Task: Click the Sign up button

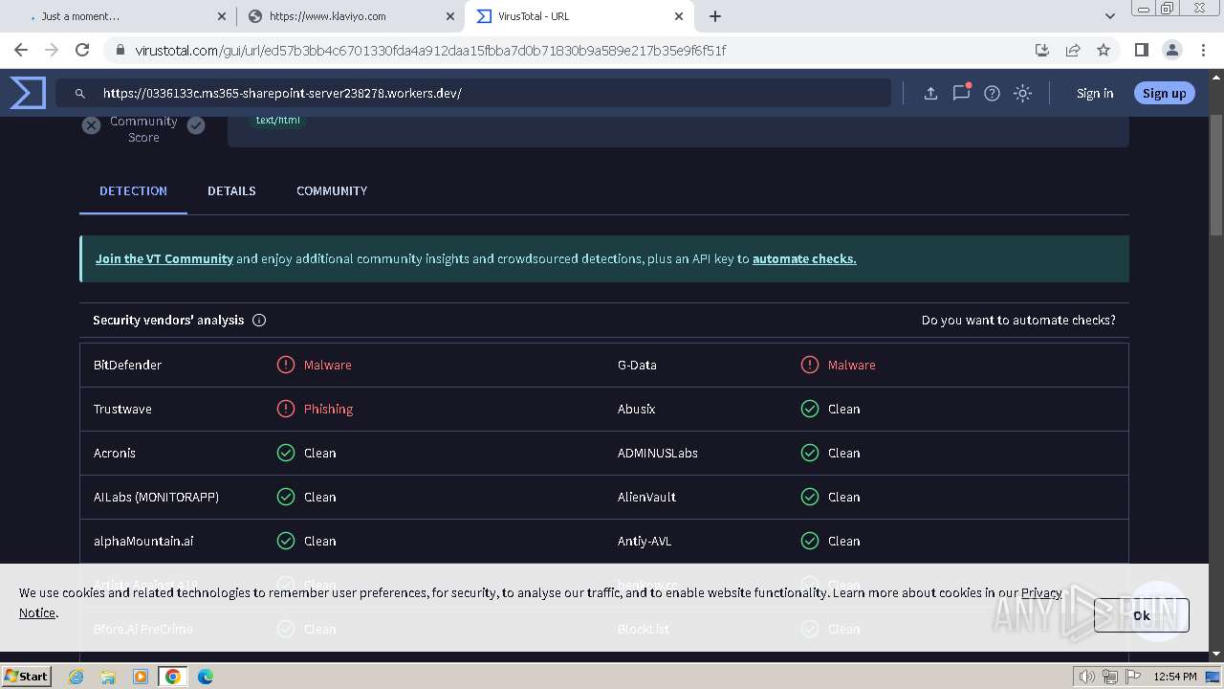Action: (1164, 93)
